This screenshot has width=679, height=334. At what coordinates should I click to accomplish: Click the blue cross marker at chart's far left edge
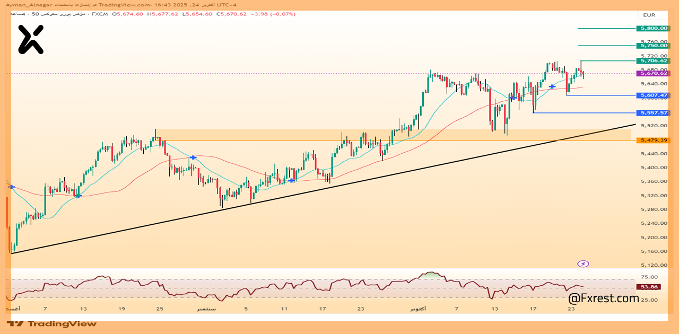tap(12, 187)
